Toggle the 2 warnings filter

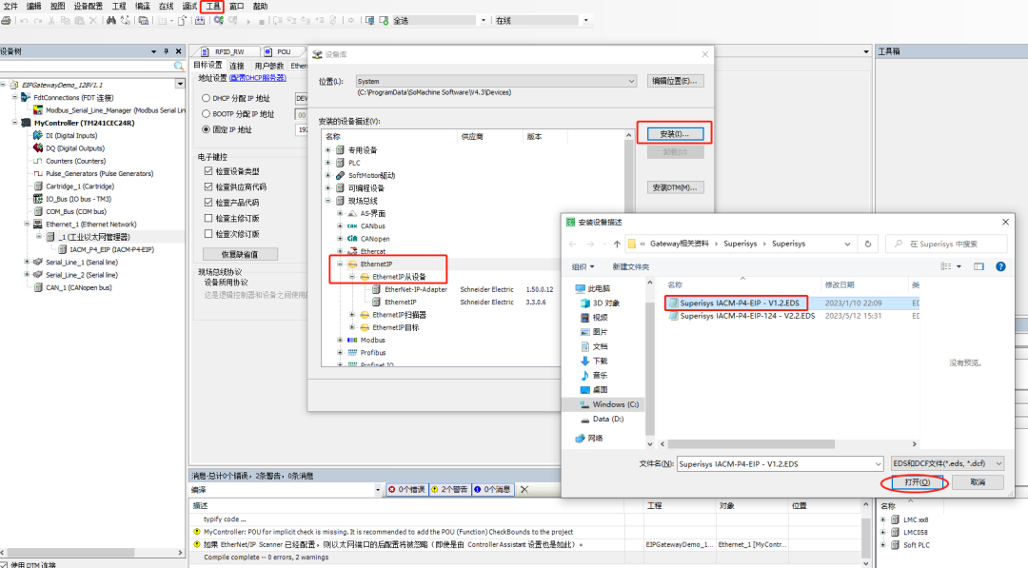[x=449, y=489]
